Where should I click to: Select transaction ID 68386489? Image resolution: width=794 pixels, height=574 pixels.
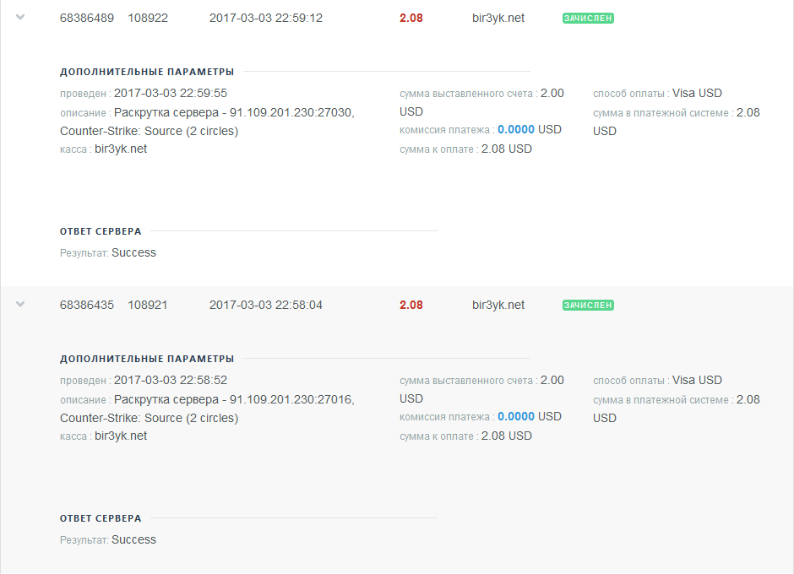tap(87, 18)
